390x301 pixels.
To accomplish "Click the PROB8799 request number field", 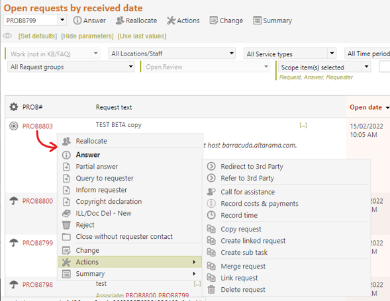I will [x=30, y=21].
